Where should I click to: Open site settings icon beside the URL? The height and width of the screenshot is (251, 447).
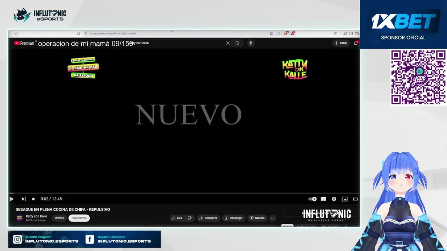pyautogui.click(x=86, y=33)
